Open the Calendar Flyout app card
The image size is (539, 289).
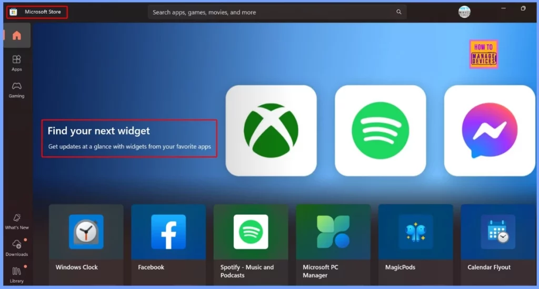pos(498,245)
